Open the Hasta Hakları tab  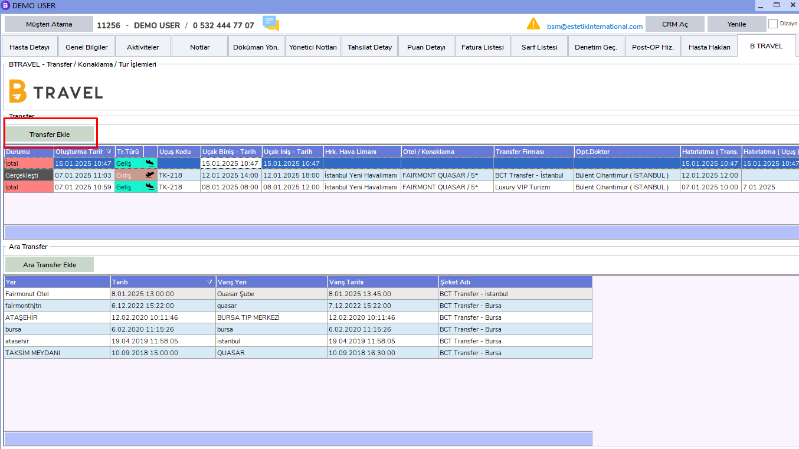[709, 47]
